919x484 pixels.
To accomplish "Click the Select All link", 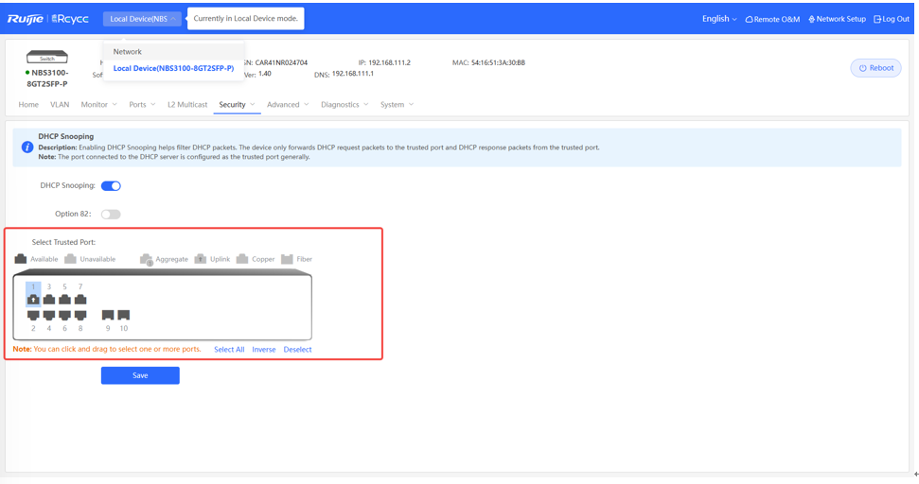I will [229, 350].
